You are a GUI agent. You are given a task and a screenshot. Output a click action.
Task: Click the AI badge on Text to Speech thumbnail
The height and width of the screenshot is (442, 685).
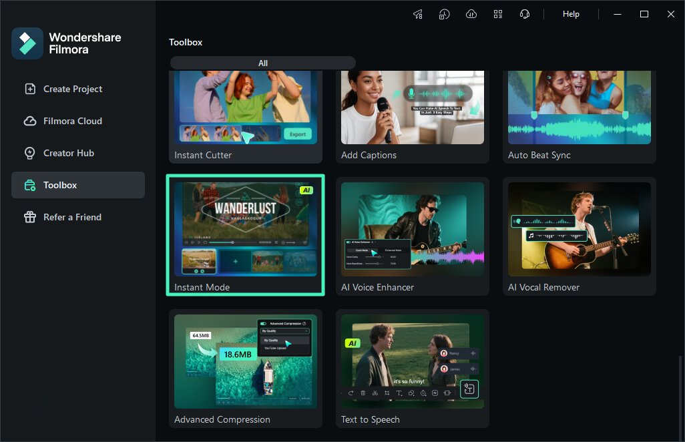pyautogui.click(x=352, y=343)
